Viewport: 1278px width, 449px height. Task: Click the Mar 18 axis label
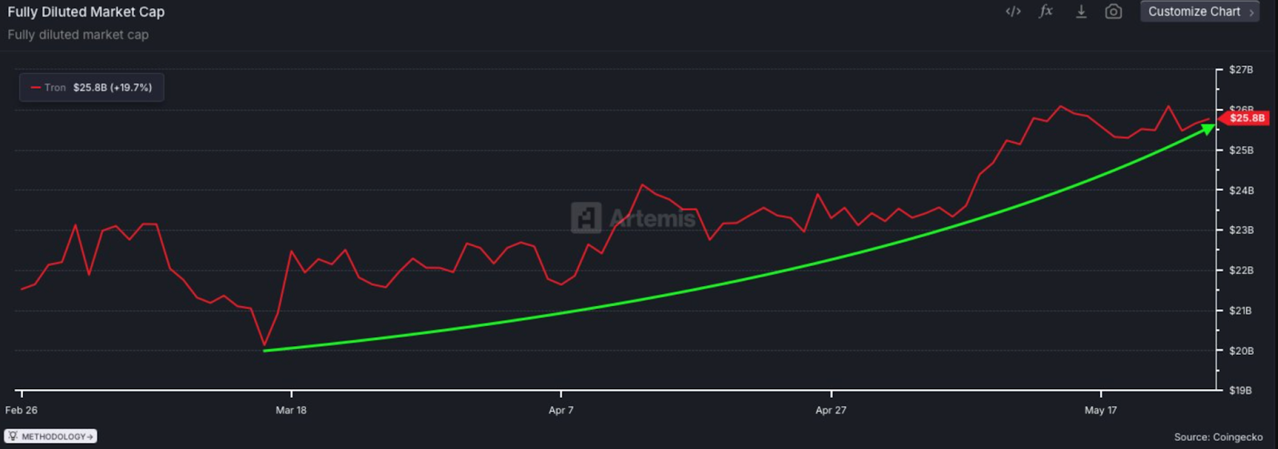[291, 410]
